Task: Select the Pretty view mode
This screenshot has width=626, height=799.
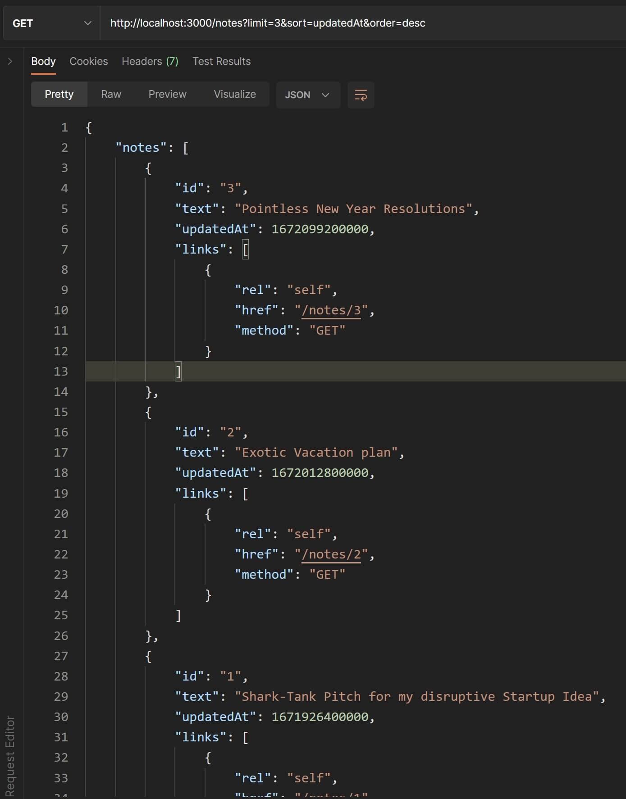Action: pos(59,94)
